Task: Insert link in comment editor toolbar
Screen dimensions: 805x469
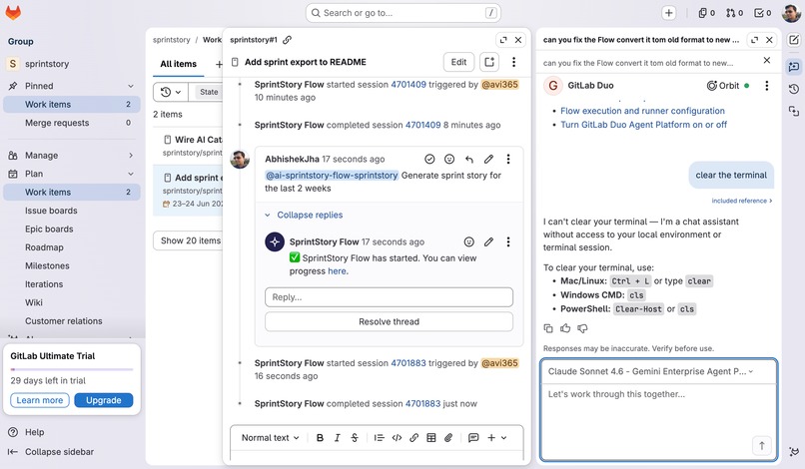Action: click(413, 438)
